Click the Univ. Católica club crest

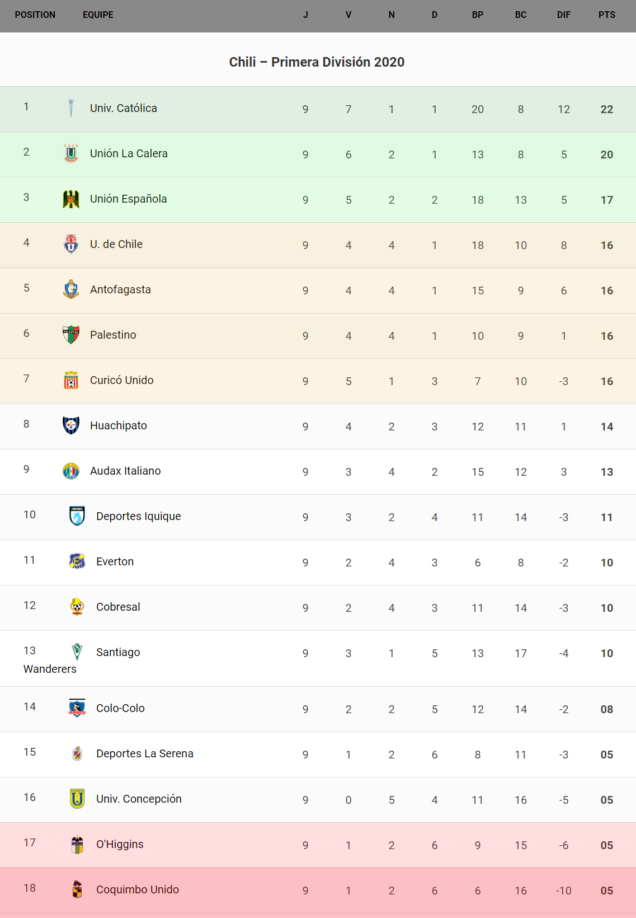(71, 108)
